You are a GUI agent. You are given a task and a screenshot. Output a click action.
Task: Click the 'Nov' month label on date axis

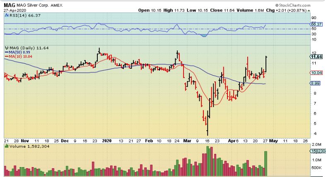[25, 141]
